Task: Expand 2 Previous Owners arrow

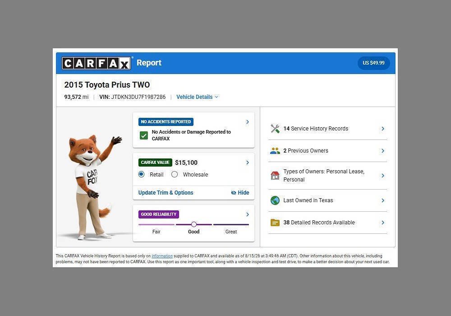Action: click(x=383, y=151)
